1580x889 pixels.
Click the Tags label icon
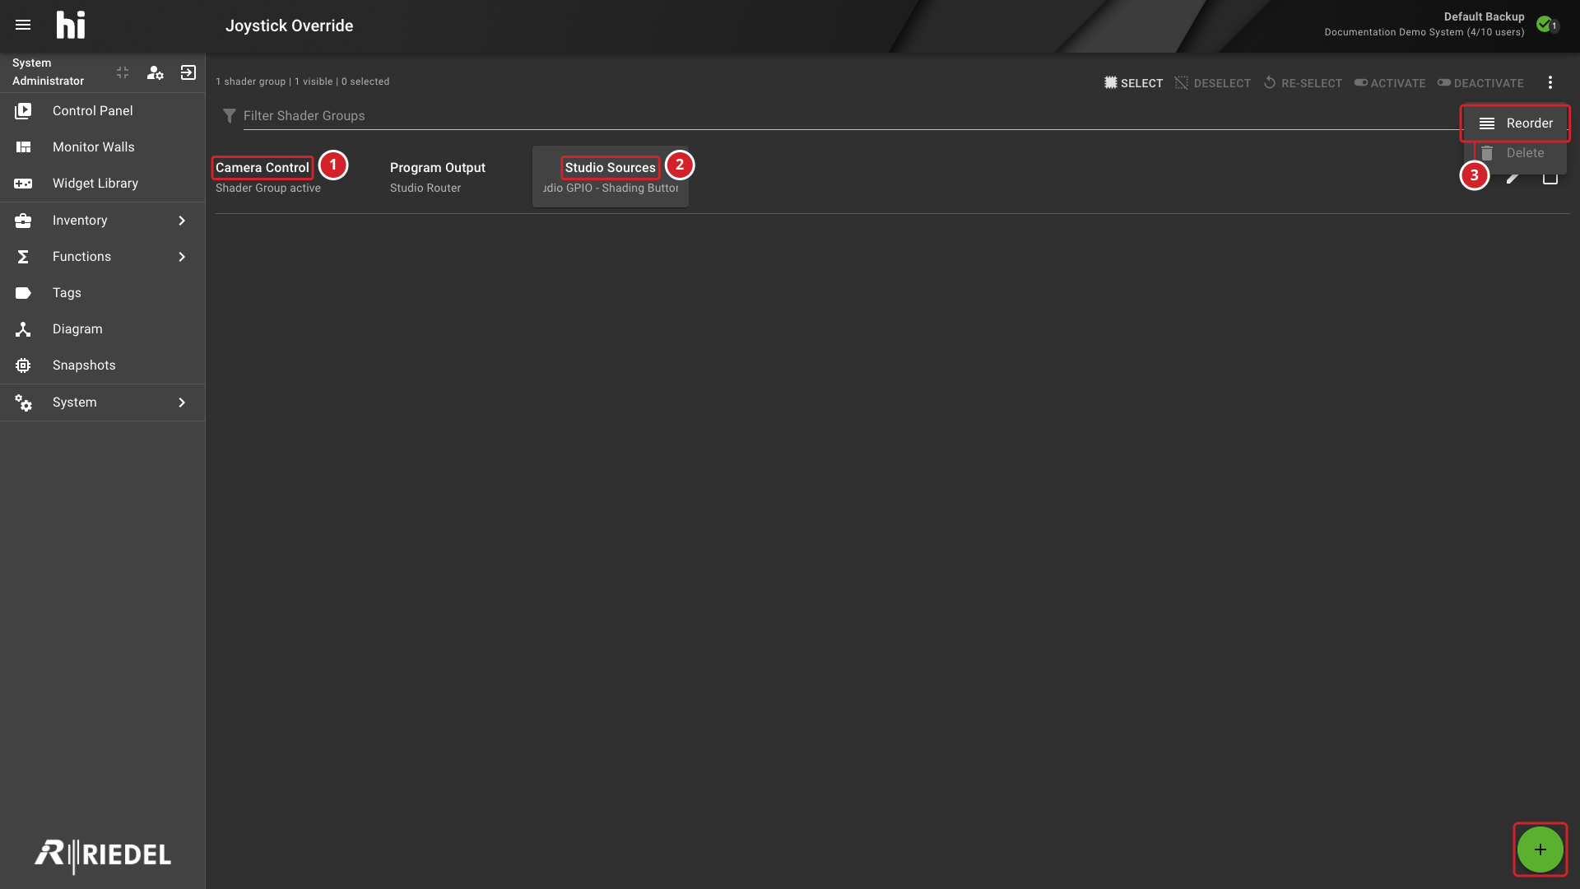(23, 292)
